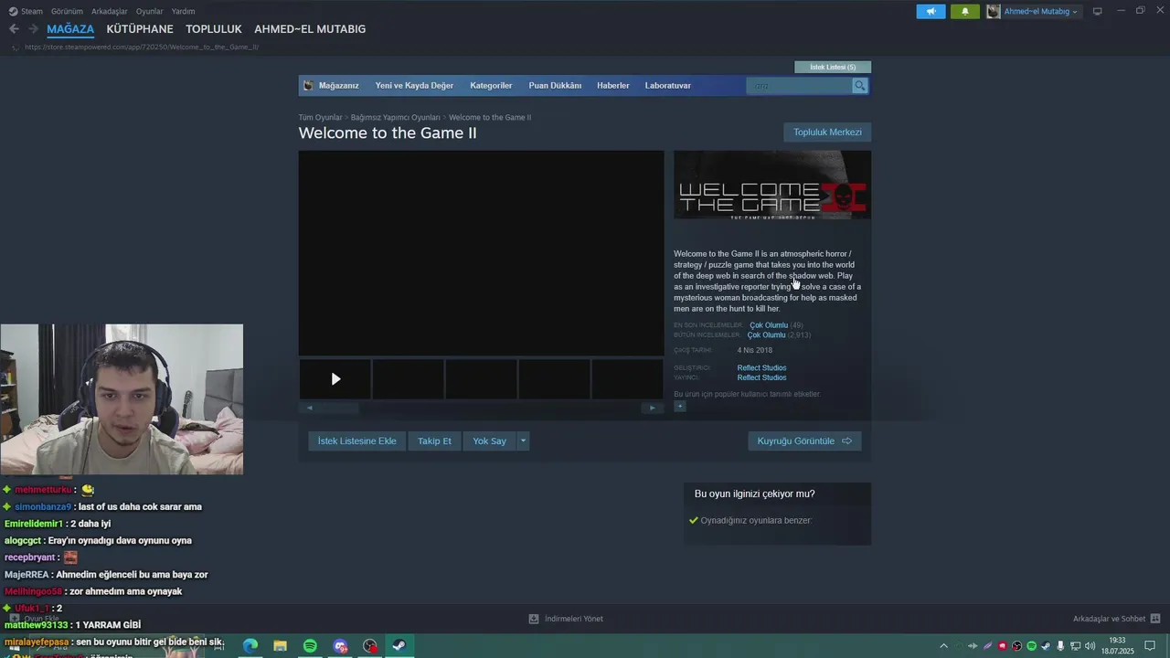The image size is (1170, 658).
Task: Open Discord from the taskbar
Action: (340, 646)
